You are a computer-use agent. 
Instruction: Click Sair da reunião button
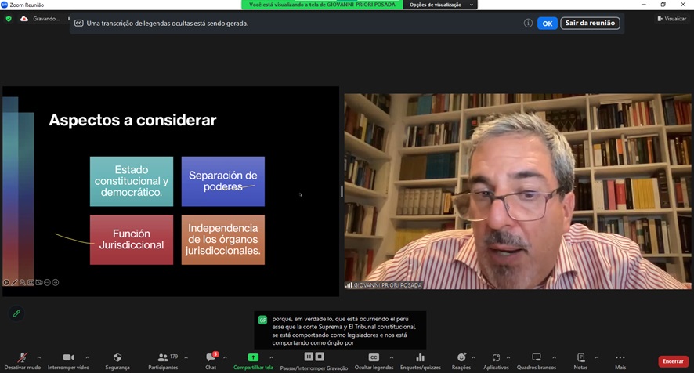[x=590, y=24]
